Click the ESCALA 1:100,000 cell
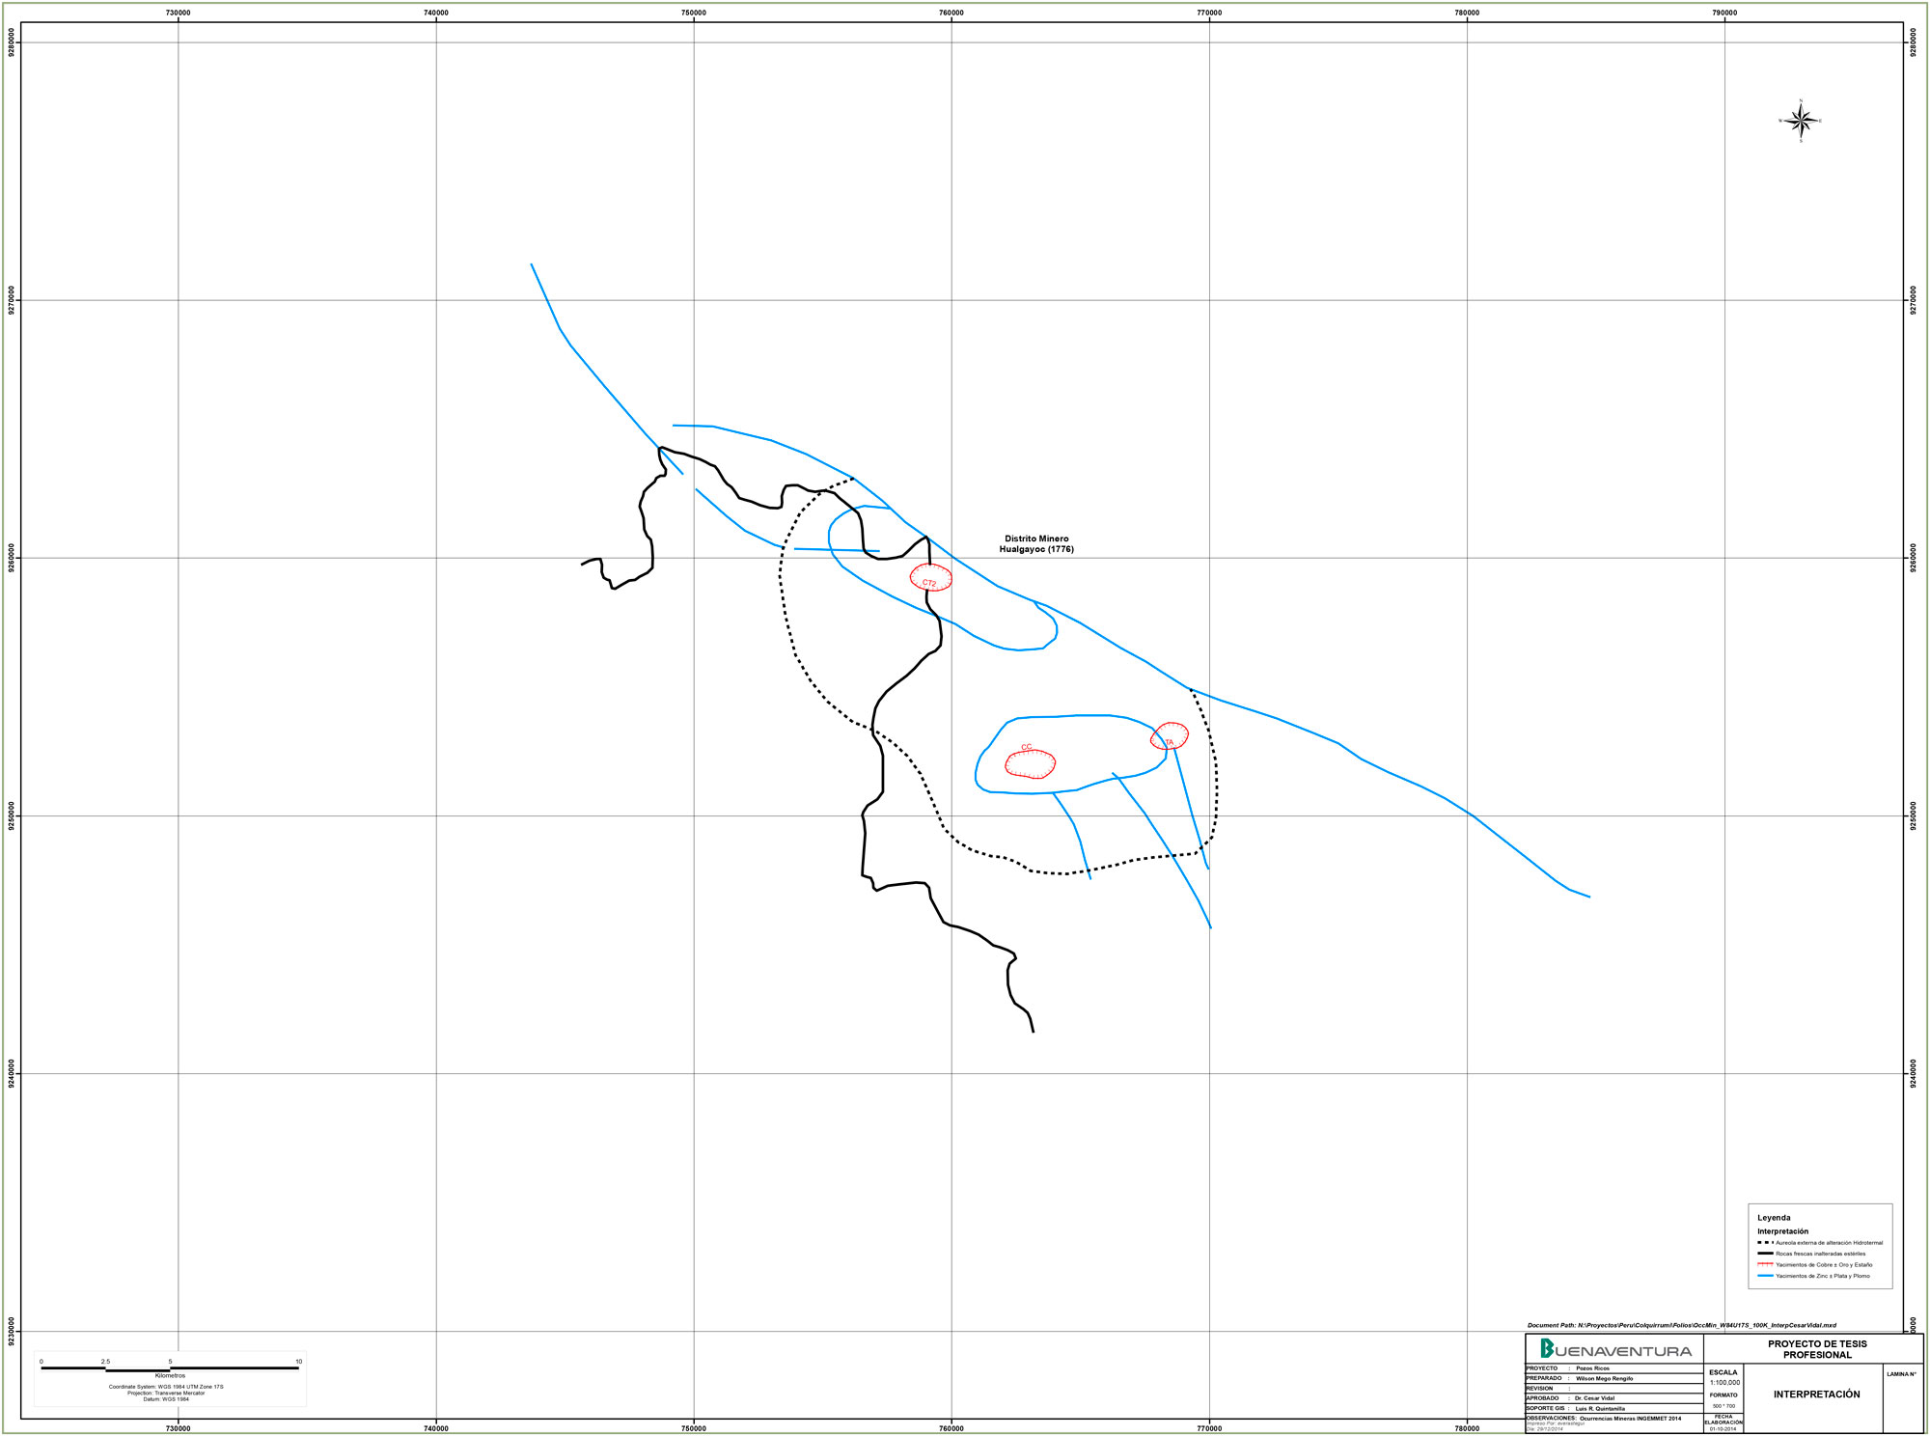Viewport: 1930px width, 1436px height. [1723, 1377]
